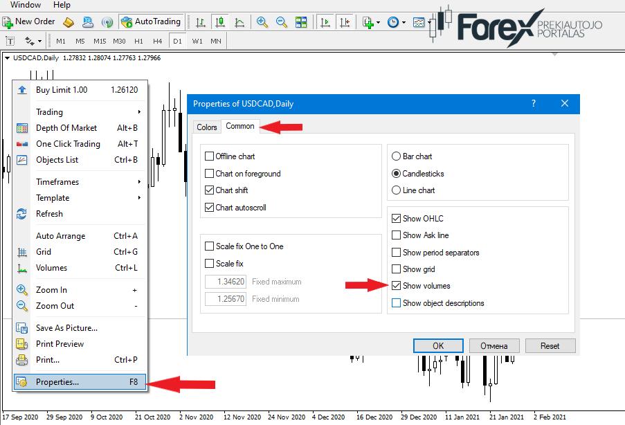
Task: Click the line chart toolbar icon
Action: coord(239,22)
